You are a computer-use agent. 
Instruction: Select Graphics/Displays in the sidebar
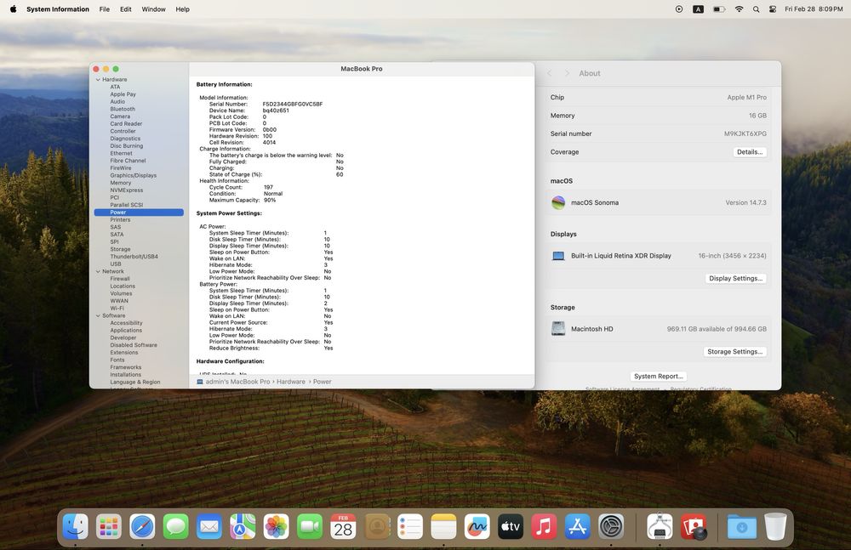click(x=133, y=176)
